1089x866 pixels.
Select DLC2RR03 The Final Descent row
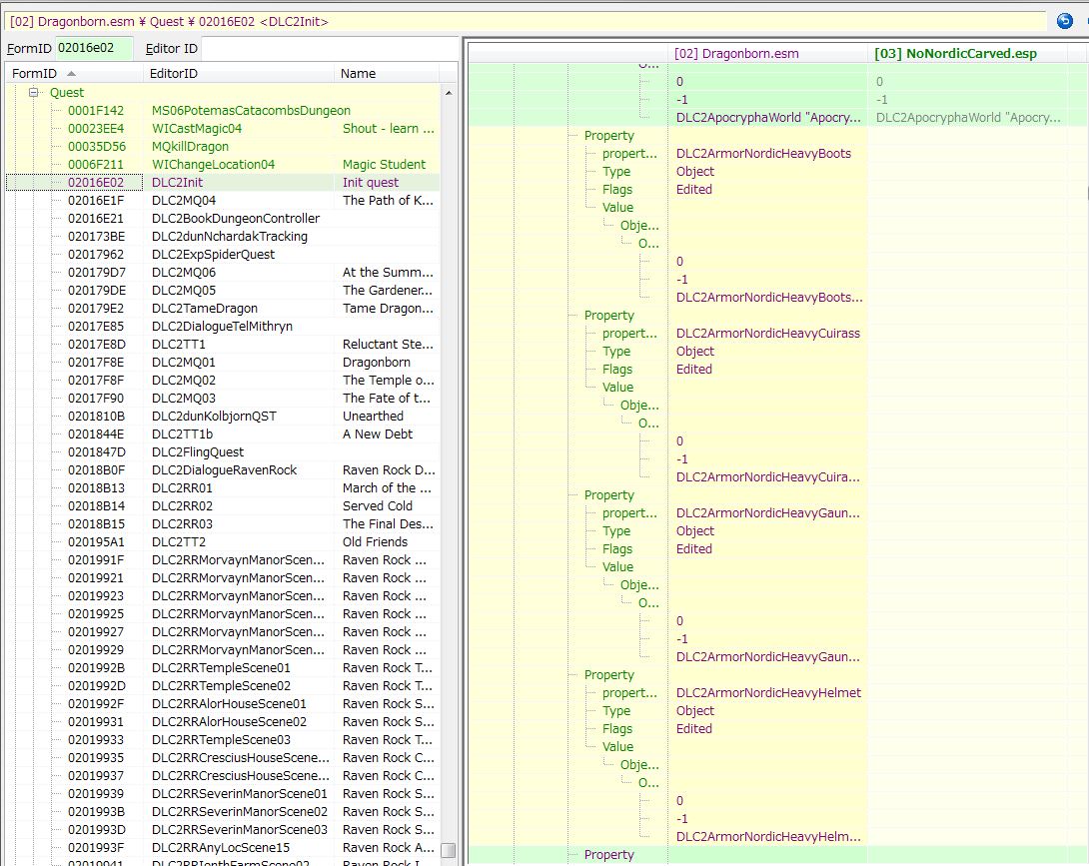[223, 524]
